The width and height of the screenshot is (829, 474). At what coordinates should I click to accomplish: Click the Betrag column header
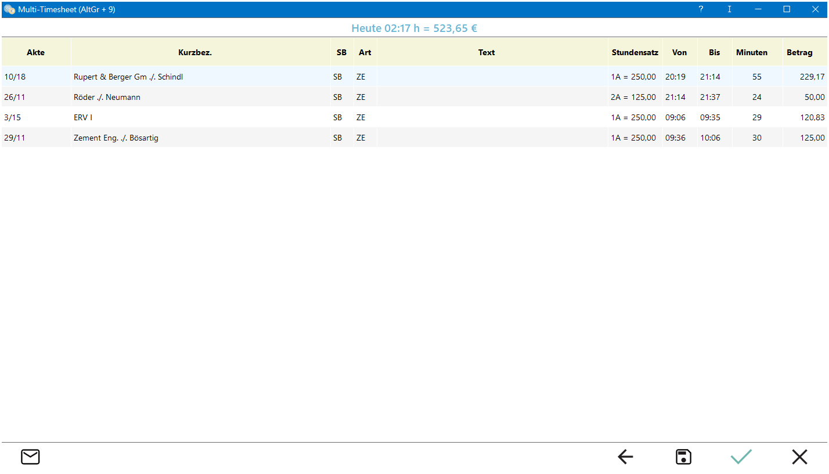coord(799,52)
